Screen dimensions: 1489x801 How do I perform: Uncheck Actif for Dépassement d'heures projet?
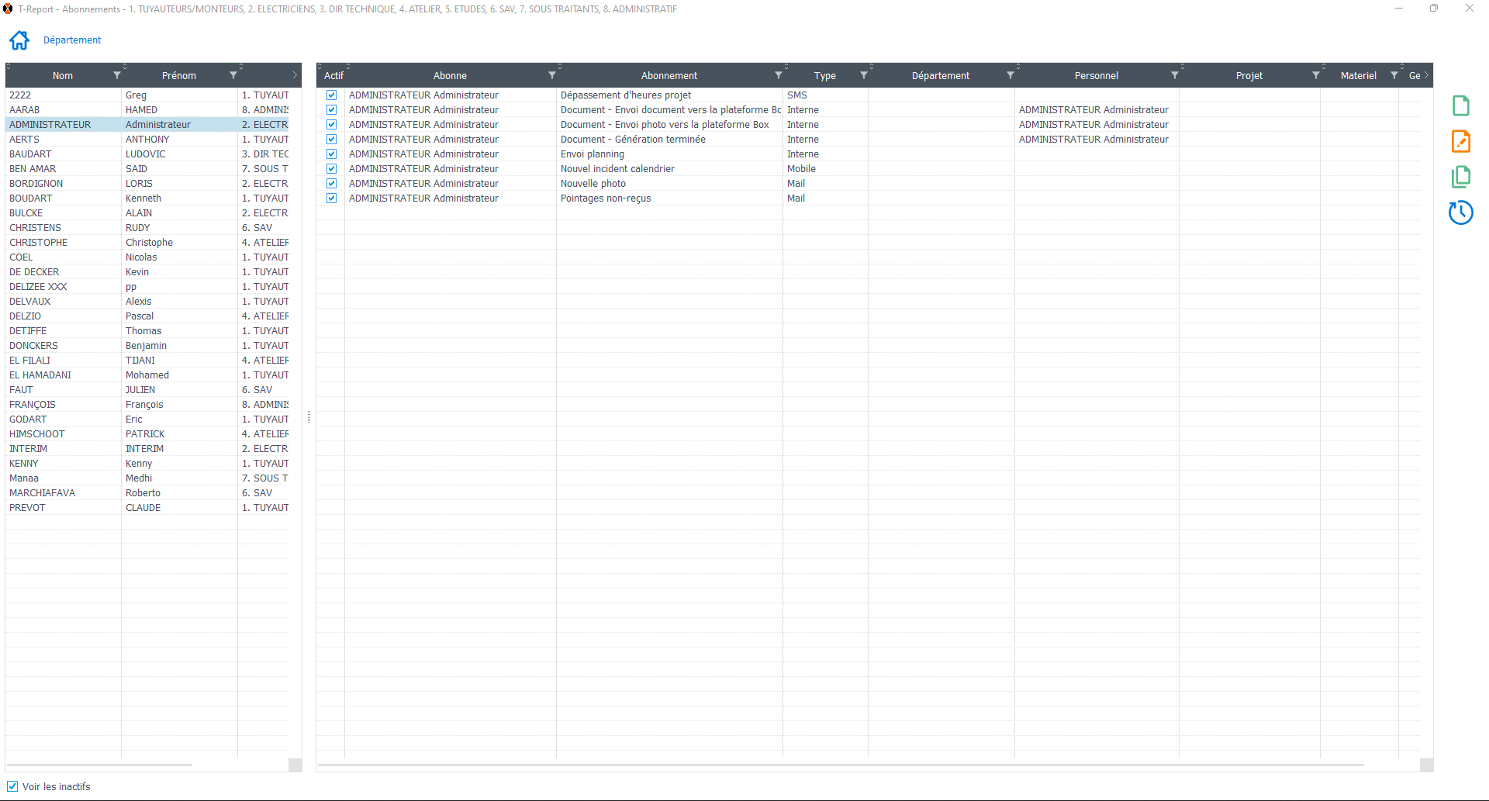click(331, 95)
